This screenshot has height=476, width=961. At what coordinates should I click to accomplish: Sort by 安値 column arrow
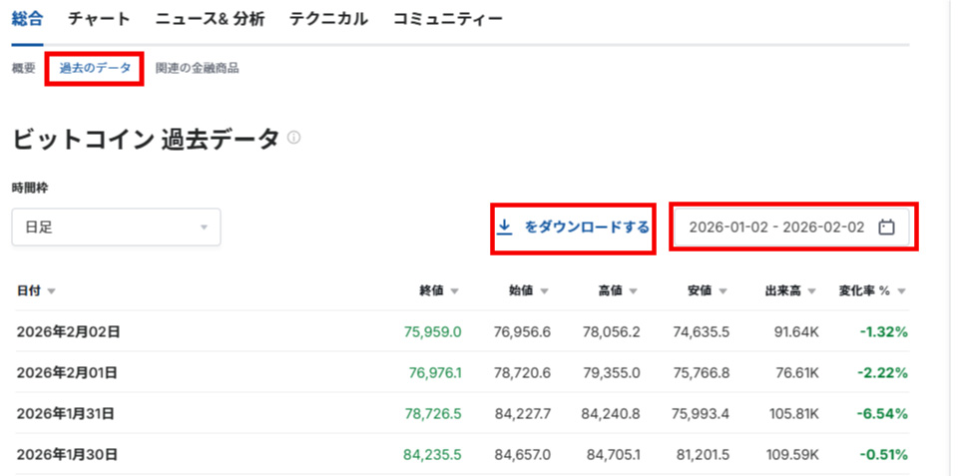(722, 291)
